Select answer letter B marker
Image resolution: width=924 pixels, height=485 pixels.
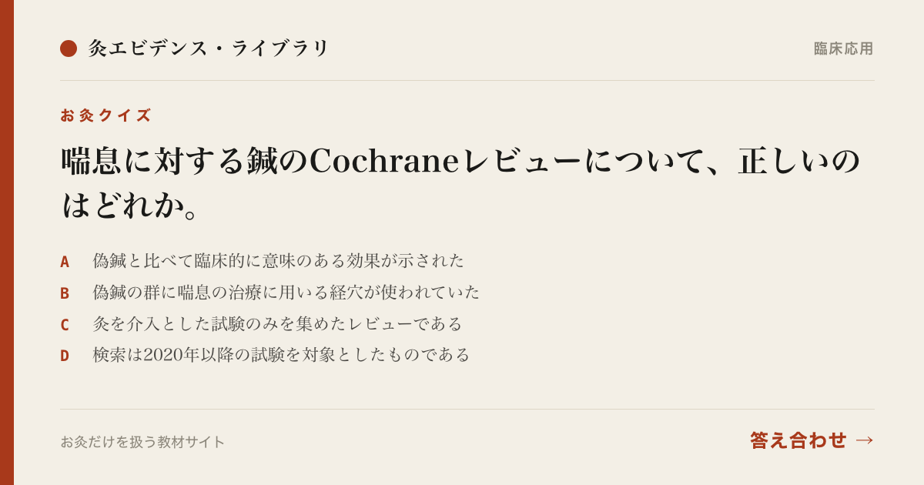(x=65, y=293)
